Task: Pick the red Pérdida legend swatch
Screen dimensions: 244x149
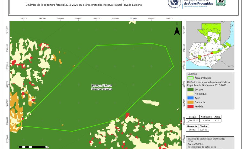Action: pos(190,106)
